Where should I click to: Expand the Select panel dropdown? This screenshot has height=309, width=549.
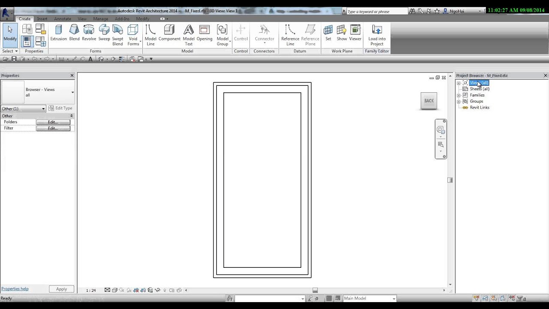[x=10, y=51]
